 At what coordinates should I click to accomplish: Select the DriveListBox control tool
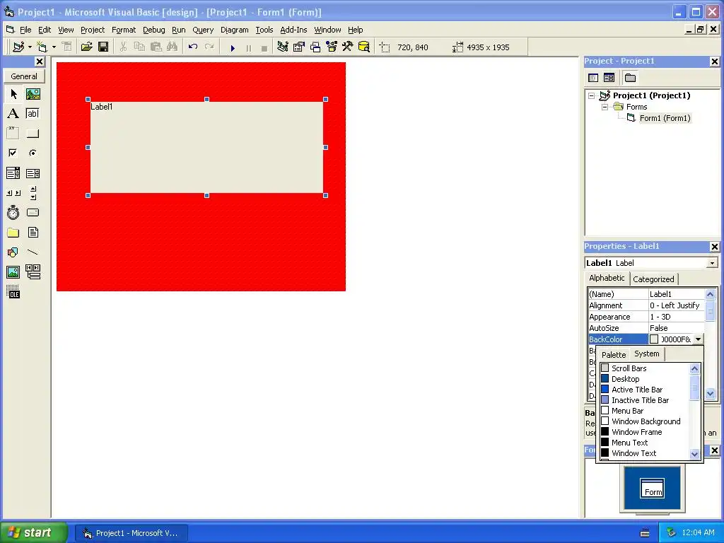click(x=33, y=213)
